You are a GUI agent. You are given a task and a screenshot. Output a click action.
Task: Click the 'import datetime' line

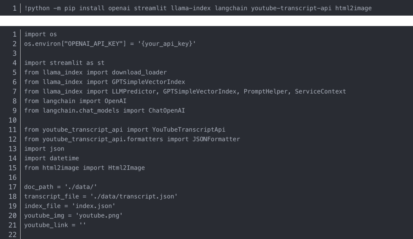(52, 158)
